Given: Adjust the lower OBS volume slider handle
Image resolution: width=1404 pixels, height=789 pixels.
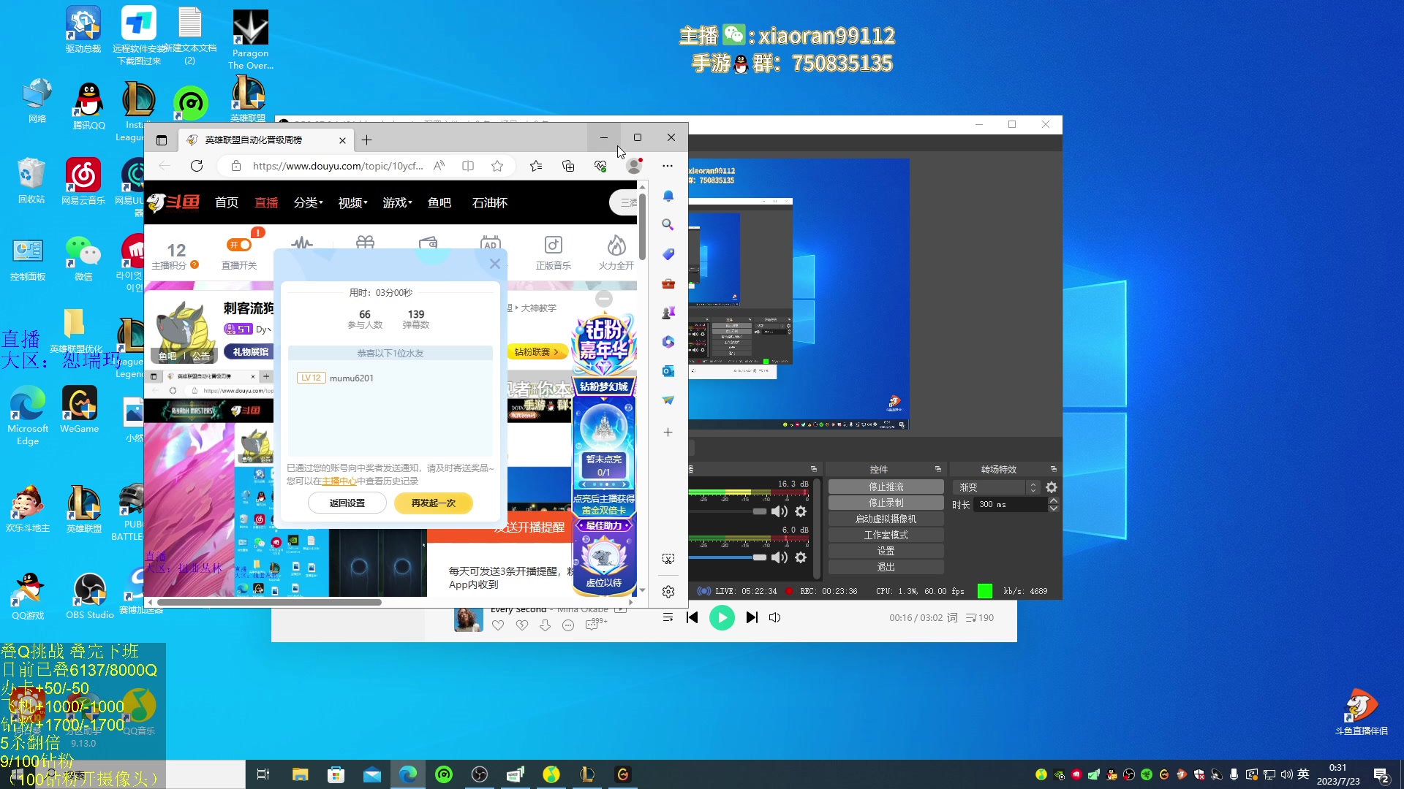Looking at the screenshot, I should tap(760, 557).
